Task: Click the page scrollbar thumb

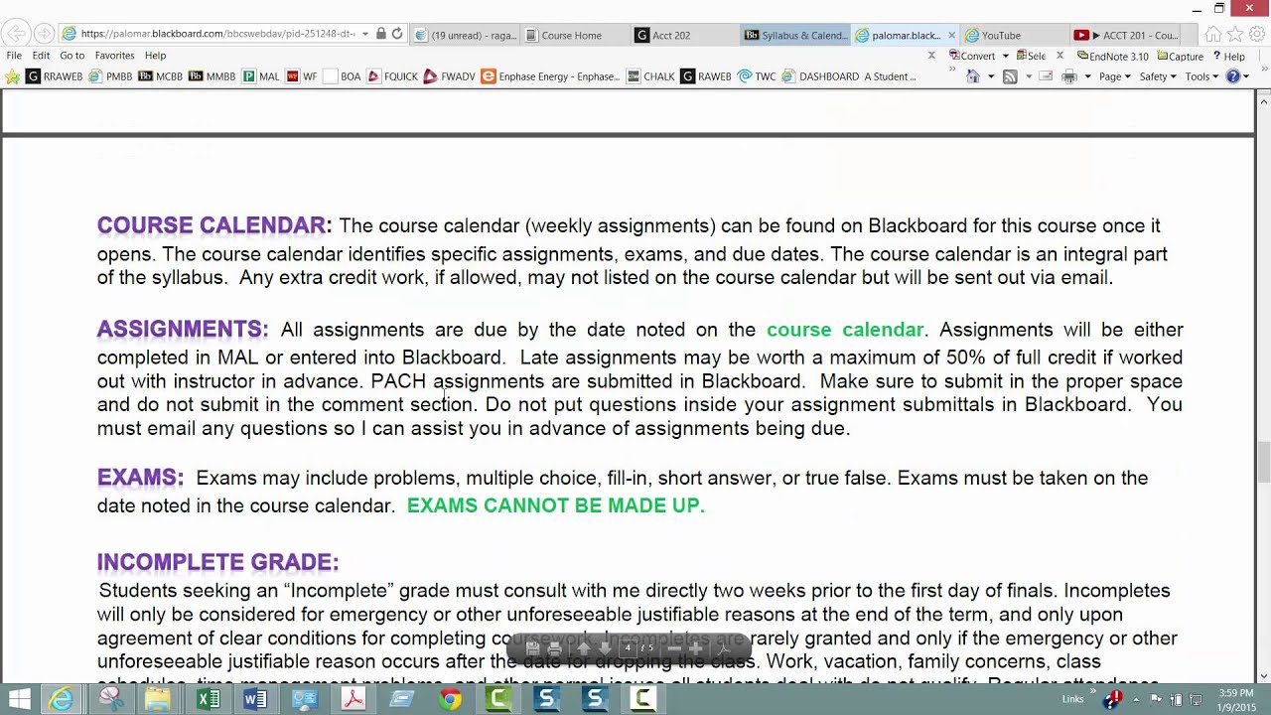Action: point(1263,462)
